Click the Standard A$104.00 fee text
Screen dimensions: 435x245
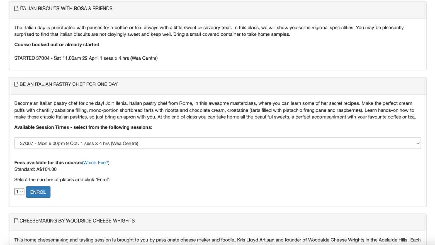click(x=35, y=169)
